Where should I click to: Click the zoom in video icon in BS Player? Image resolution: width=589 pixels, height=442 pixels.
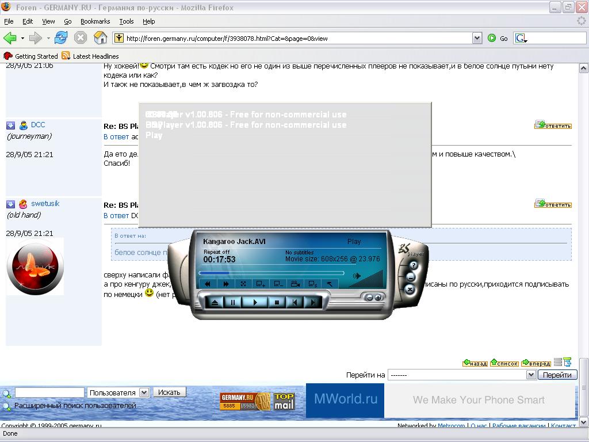(261, 284)
